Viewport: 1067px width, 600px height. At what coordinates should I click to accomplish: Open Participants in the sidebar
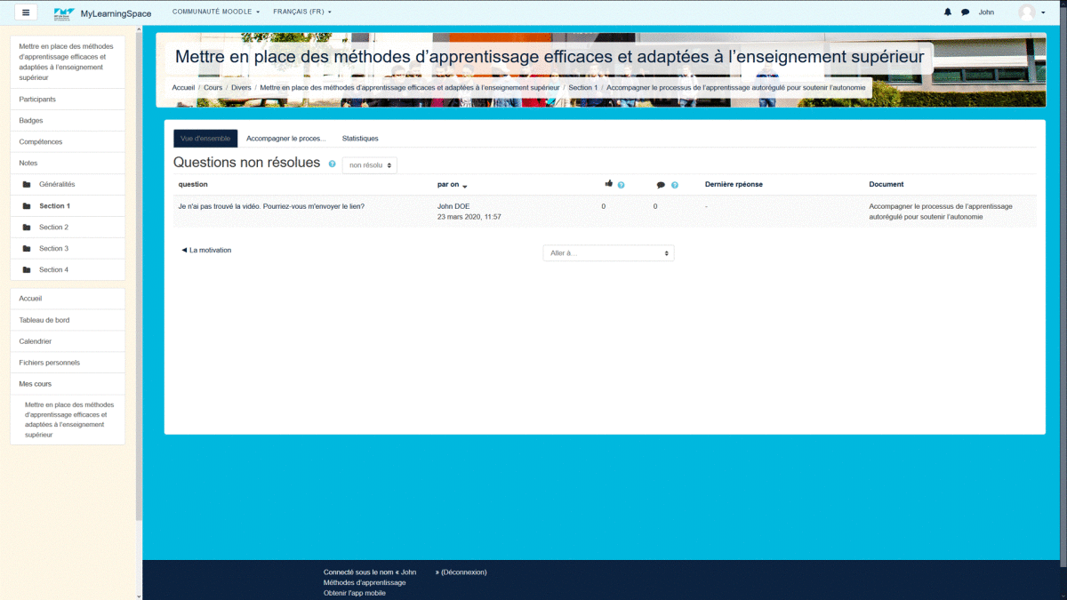[68, 100]
